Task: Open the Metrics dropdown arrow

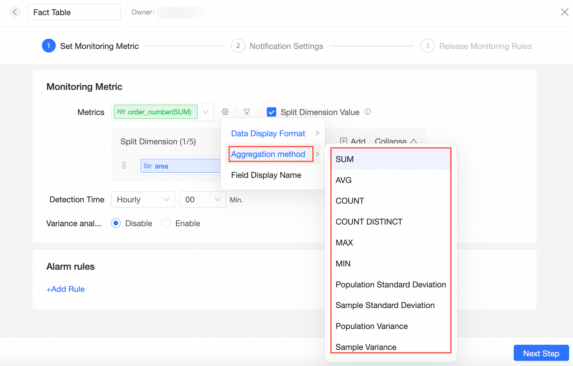Action: coord(206,112)
